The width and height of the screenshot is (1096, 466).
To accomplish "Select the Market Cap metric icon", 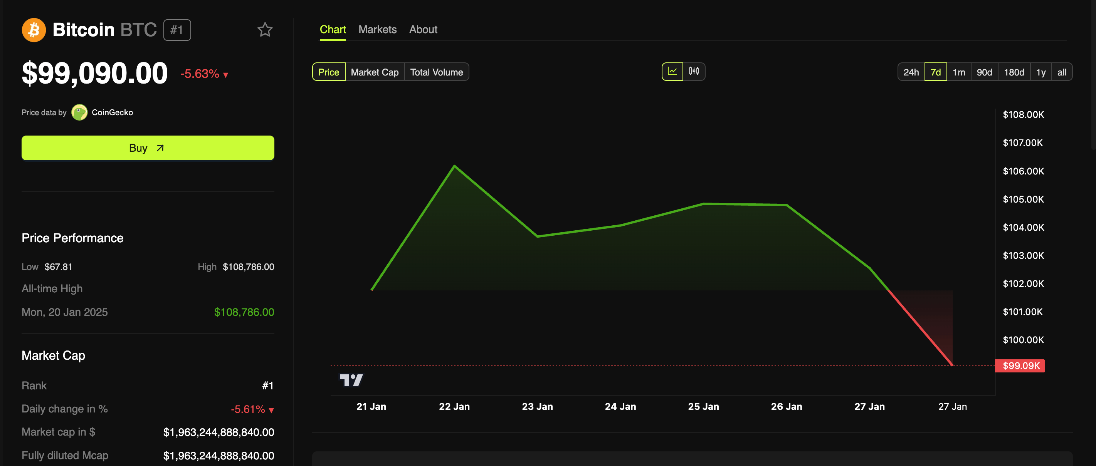I will [x=375, y=72].
